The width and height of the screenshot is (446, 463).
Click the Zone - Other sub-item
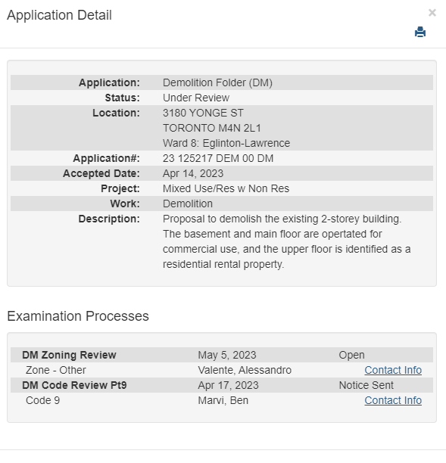(x=56, y=370)
